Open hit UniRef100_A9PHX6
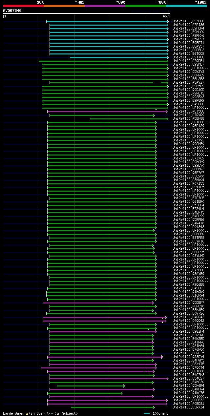This screenshot has width=210, height=416. tap(188, 36)
